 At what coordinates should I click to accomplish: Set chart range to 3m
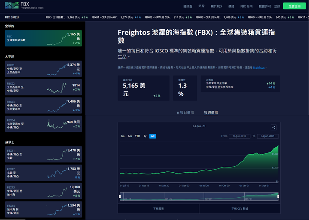(x=123, y=136)
